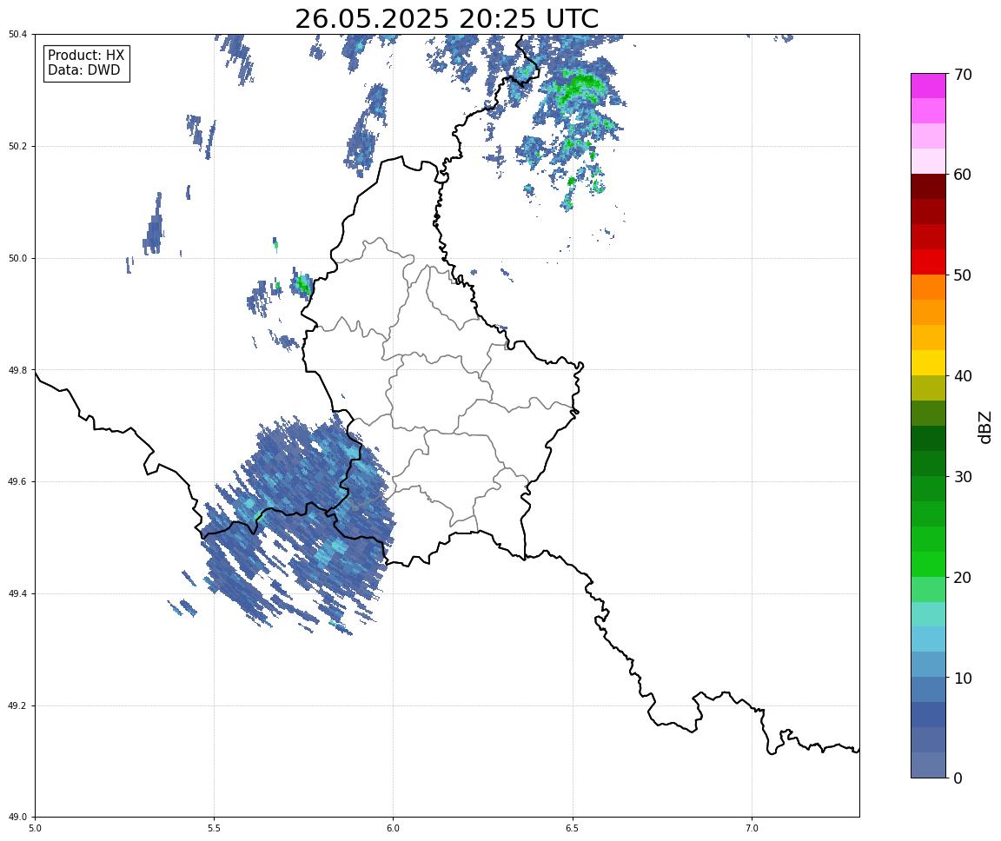Screen dimensions: 1001x841
Task: Click the 50.2 latitude axis label
Action: coord(18,146)
